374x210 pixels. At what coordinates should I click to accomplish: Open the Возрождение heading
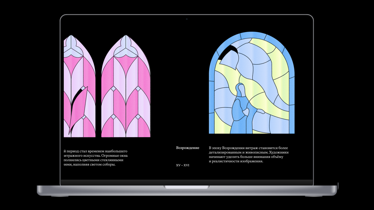(x=188, y=148)
